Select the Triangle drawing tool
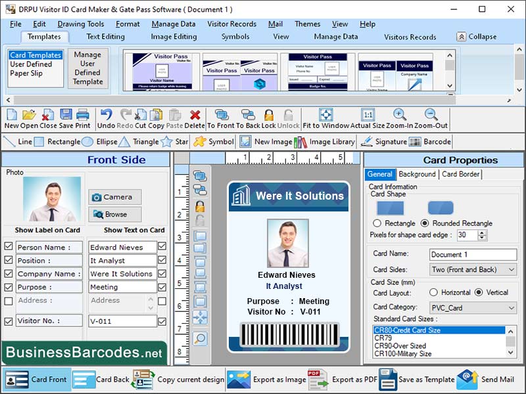 tap(139, 142)
